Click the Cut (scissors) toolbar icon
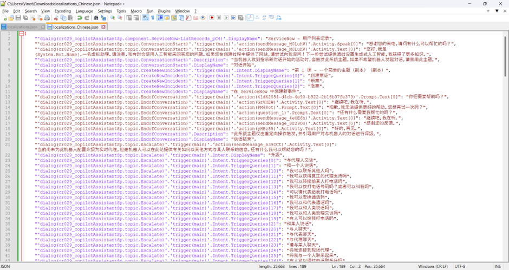This screenshot has width=509, height=270. 57,18
